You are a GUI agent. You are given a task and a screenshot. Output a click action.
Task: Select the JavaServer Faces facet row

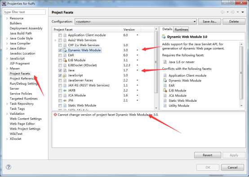coord(80,80)
